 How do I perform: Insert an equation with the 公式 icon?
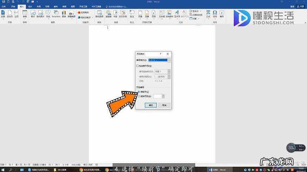tap(208, 14)
